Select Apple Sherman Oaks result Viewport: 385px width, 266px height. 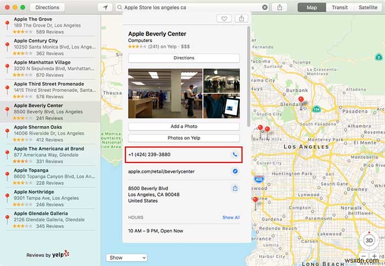coord(51,133)
